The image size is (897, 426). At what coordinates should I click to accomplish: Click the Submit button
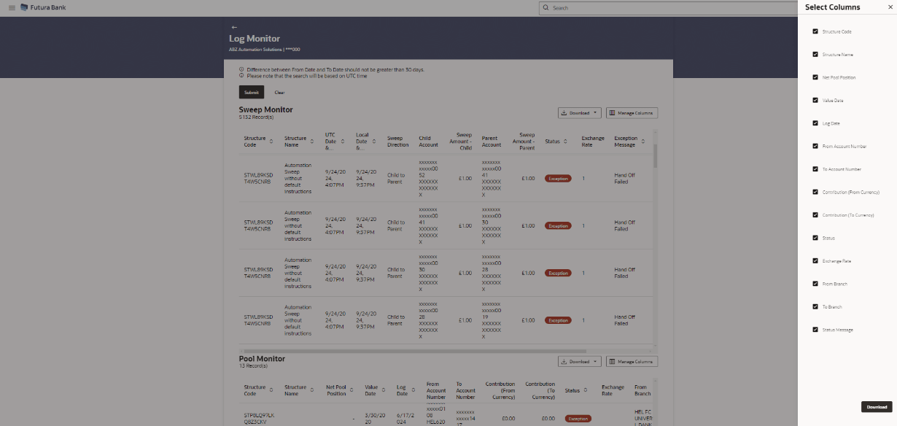pos(252,92)
